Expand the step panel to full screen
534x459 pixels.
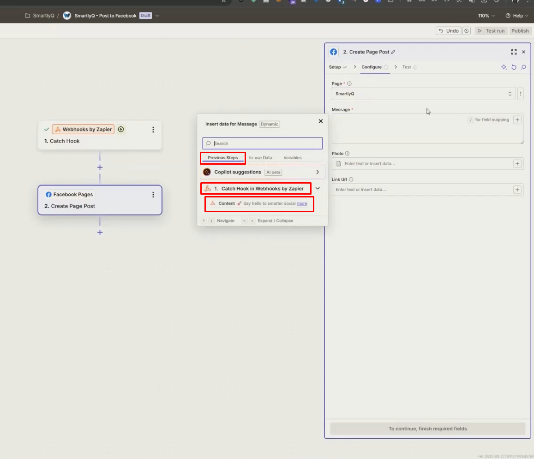514,52
